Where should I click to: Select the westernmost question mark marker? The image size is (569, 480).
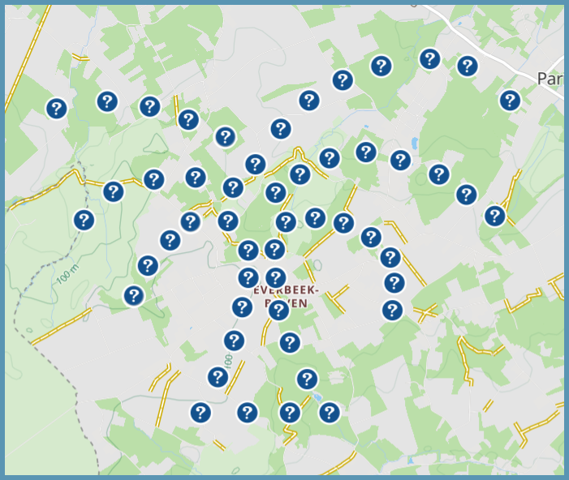(x=55, y=108)
